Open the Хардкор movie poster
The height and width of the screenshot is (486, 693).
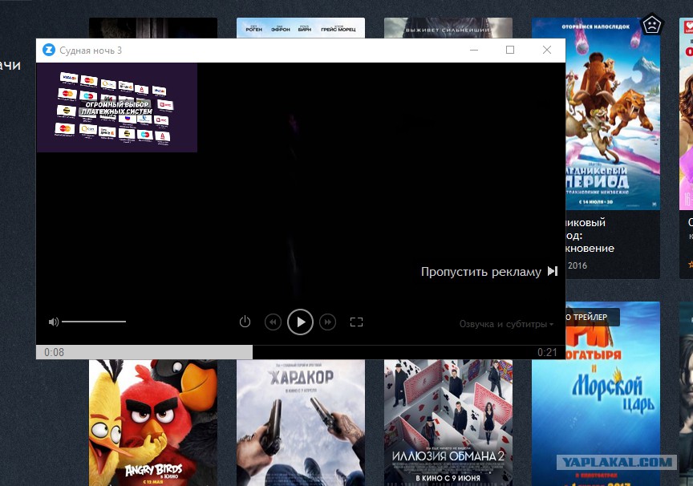[x=301, y=423]
